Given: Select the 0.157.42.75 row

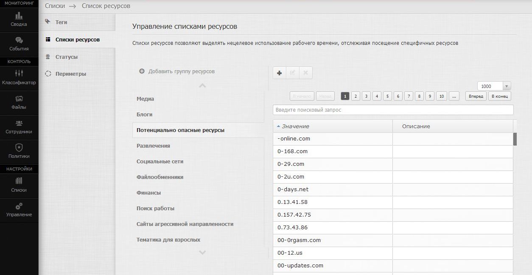Looking at the screenshot, I should [393, 215].
